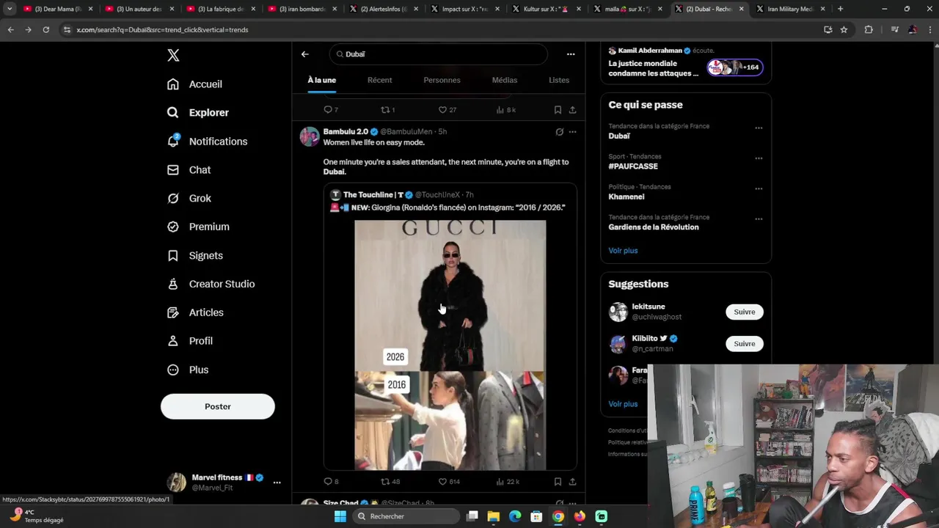Open the Explorer section
Image resolution: width=939 pixels, height=528 pixels.
click(198, 112)
